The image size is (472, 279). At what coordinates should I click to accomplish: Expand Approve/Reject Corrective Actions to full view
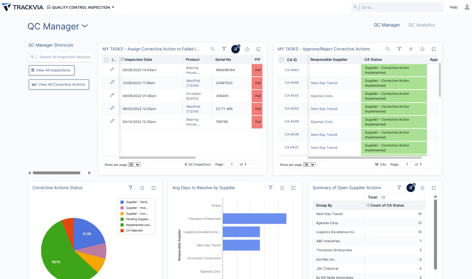[434, 49]
